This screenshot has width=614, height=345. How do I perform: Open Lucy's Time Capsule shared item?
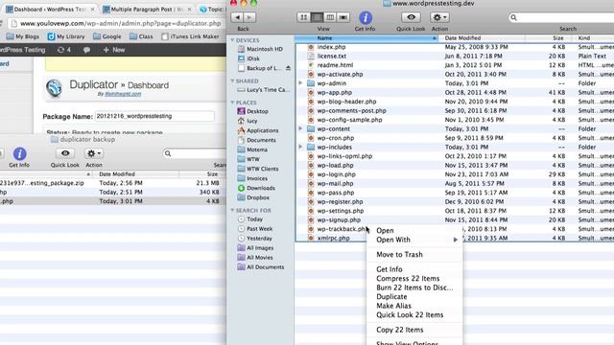264,89
